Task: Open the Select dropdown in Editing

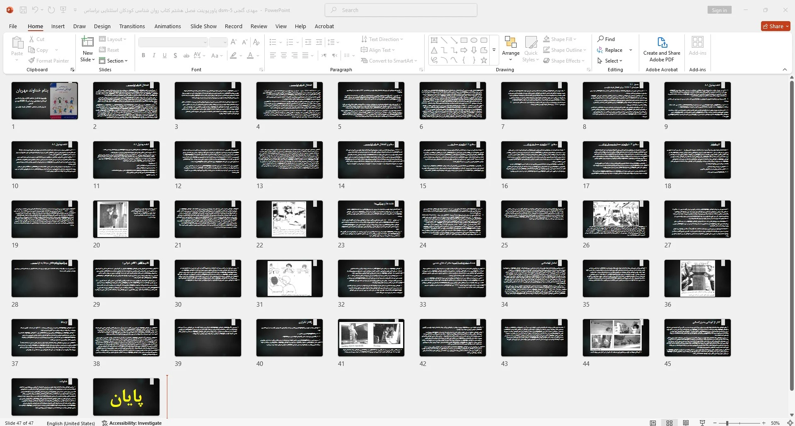Action: click(x=610, y=61)
